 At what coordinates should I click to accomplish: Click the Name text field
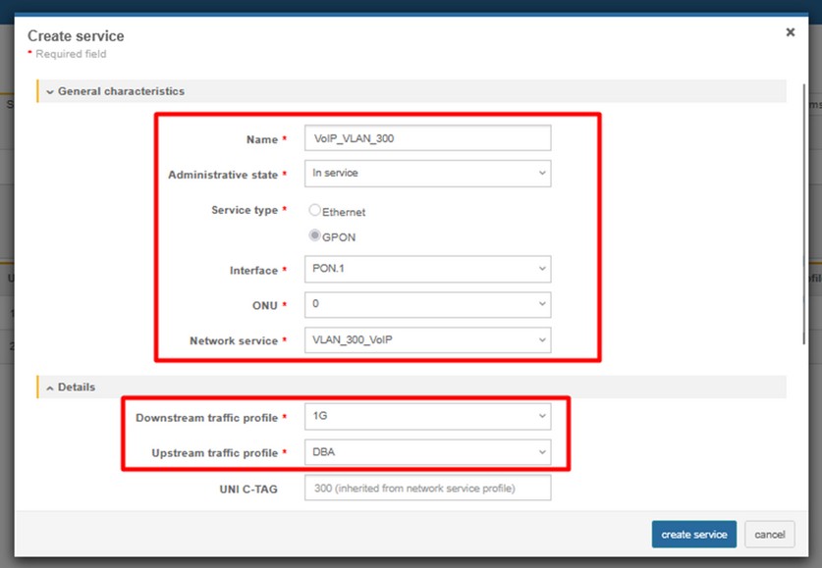coord(426,139)
